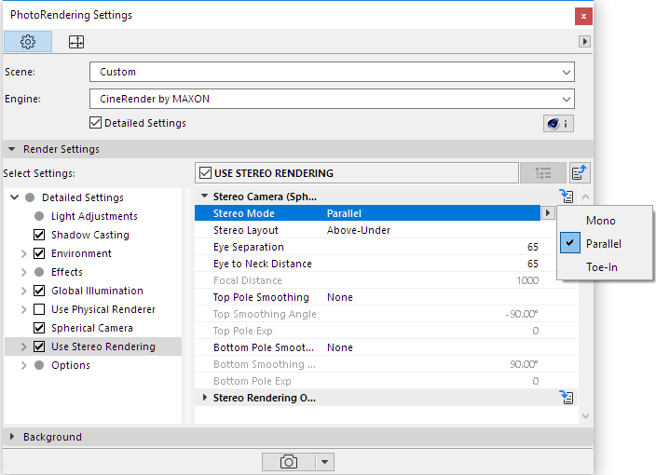Expand the Background section
Viewport: 656px width, 475px height.
pos(12,437)
